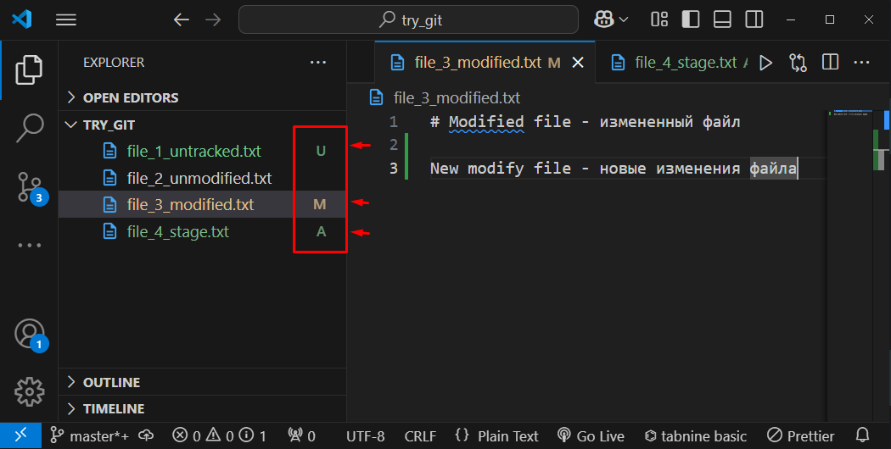Click the Go Live status button

click(593, 436)
